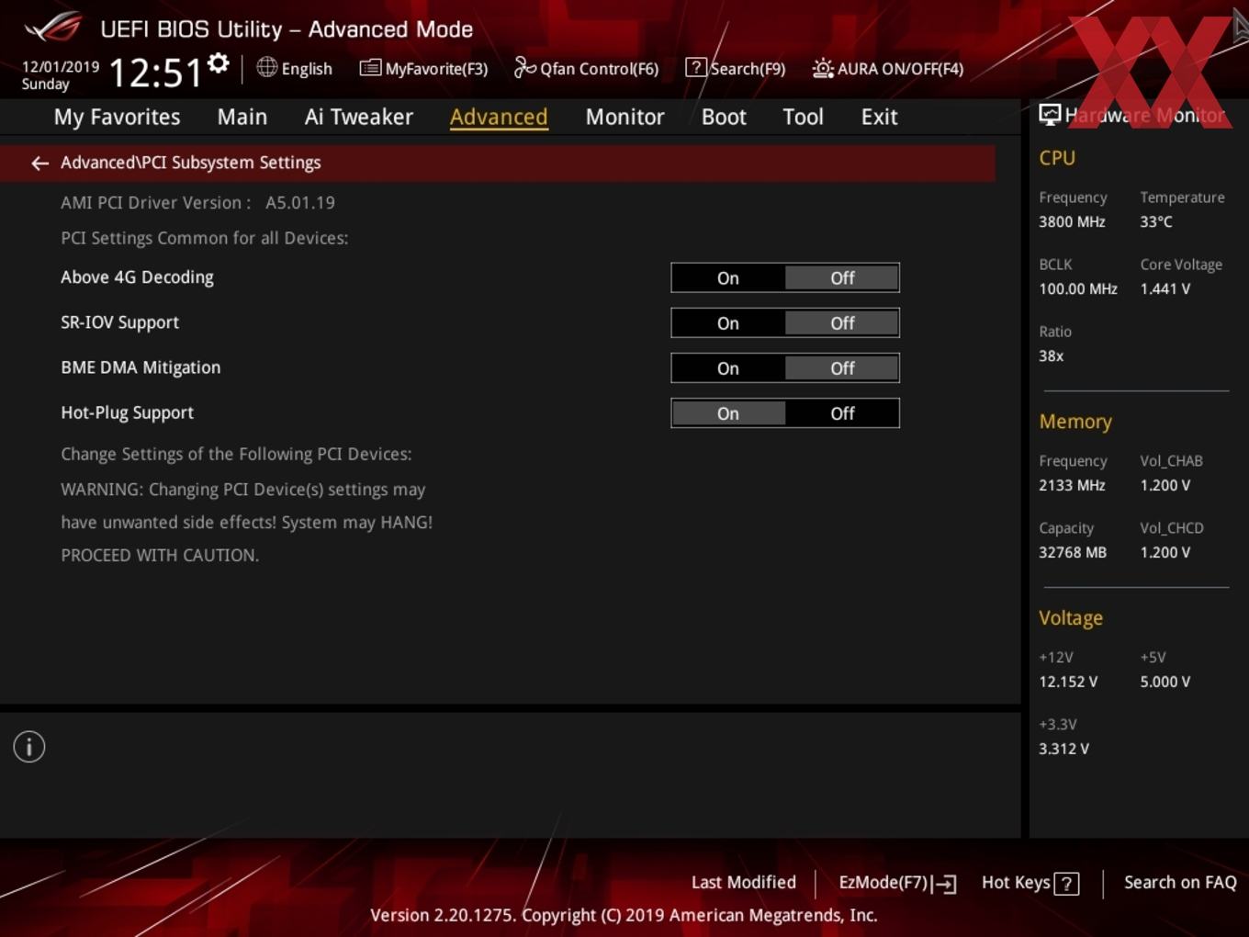Click the ROG logo icon
This screenshot has width=1249, height=937.
(53, 28)
